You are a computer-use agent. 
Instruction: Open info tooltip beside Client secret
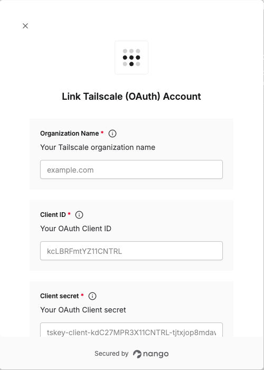92,296
